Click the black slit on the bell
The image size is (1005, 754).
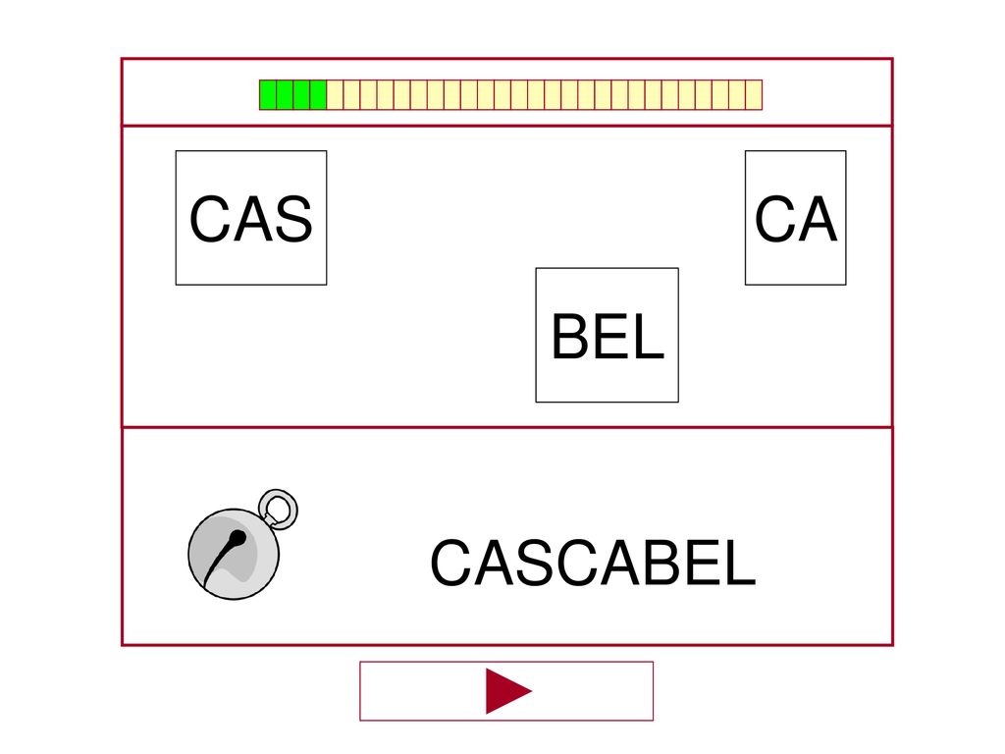(x=225, y=556)
